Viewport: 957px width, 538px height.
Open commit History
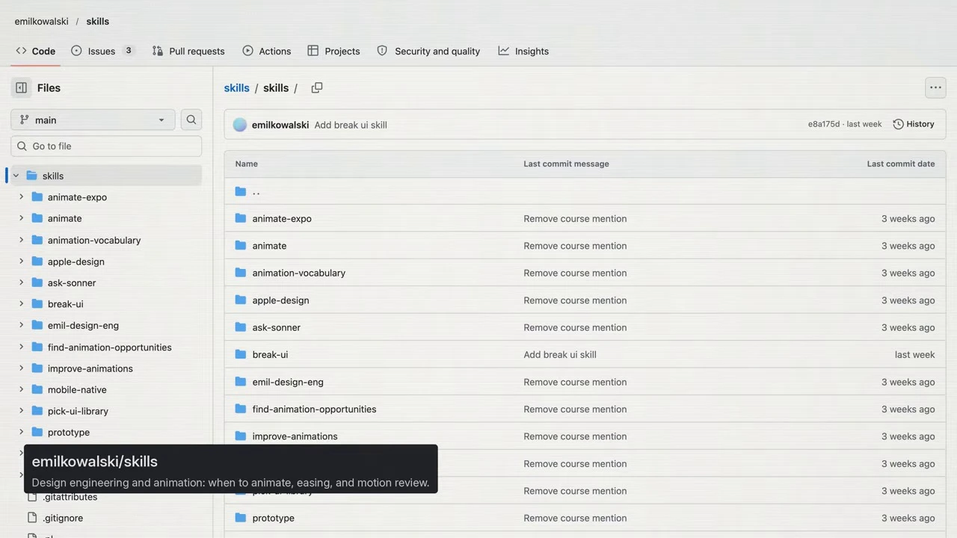pyautogui.click(x=914, y=124)
